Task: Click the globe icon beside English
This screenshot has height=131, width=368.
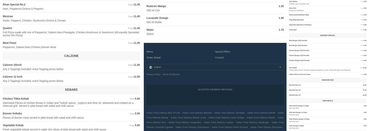Action: [151, 67]
